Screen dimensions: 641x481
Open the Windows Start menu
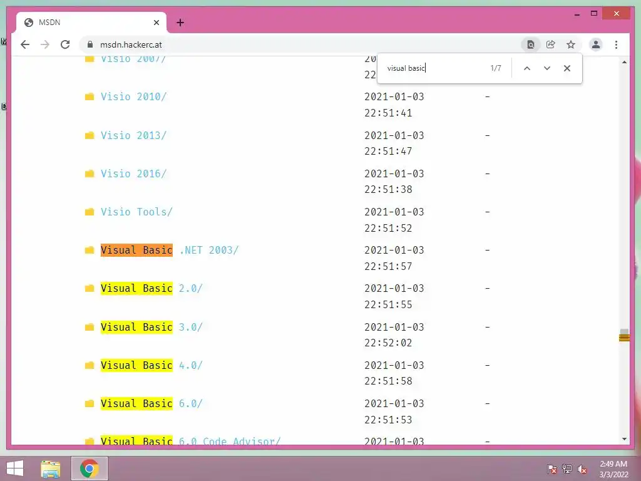pos(15,468)
